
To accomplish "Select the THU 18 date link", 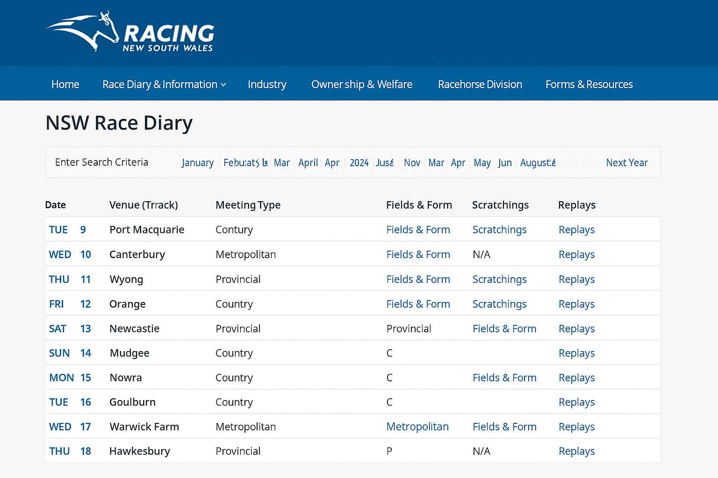I will (70, 451).
